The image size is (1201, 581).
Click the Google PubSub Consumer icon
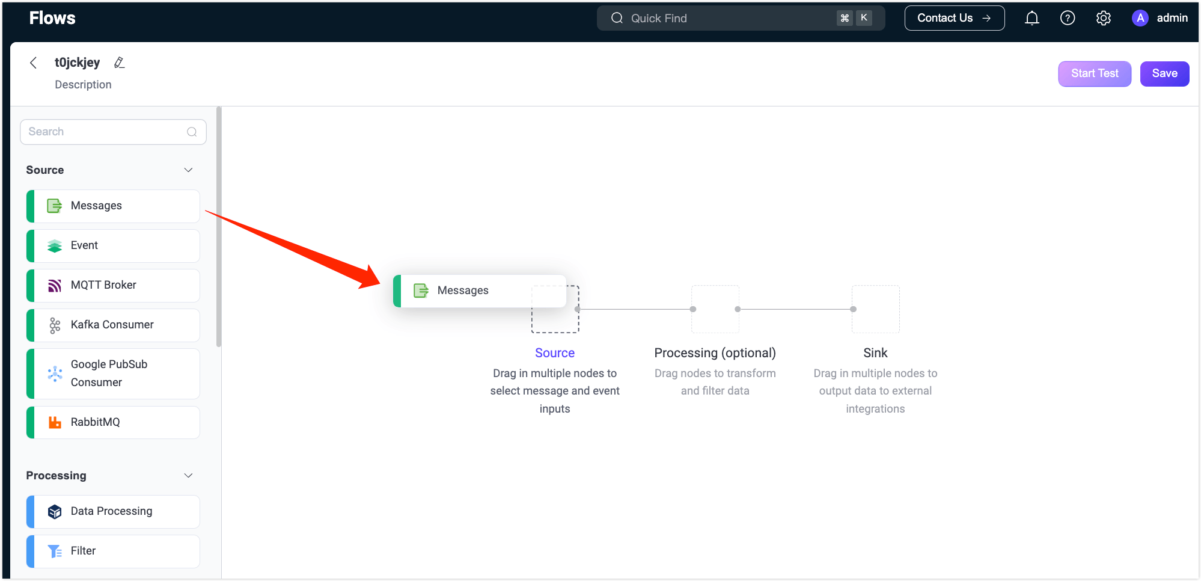tap(55, 373)
